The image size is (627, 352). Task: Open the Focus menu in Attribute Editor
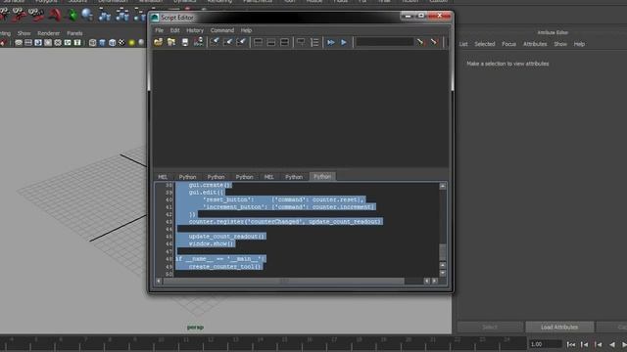[509, 44]
